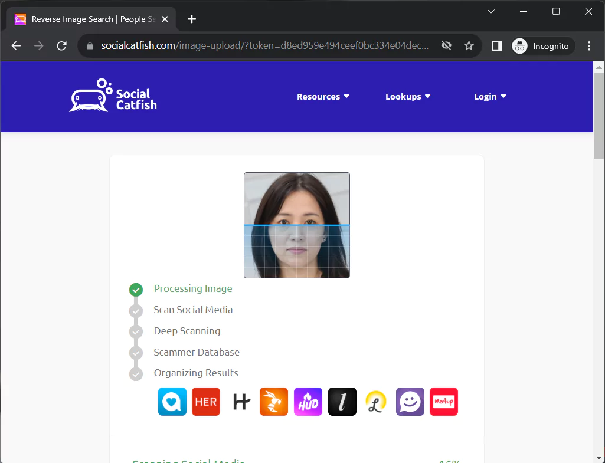This screenshot has height=463, width=605.
Task: Bookmark the page with the star
Action: [x=469, y=45]
